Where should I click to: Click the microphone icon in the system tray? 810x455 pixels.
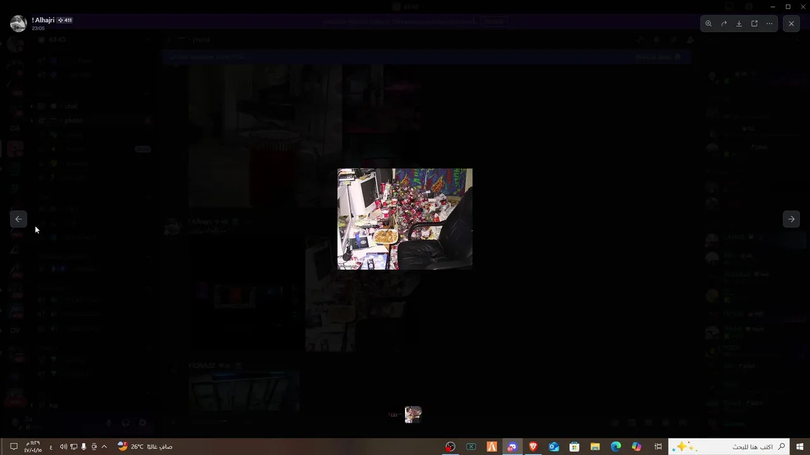click(84, 447)
